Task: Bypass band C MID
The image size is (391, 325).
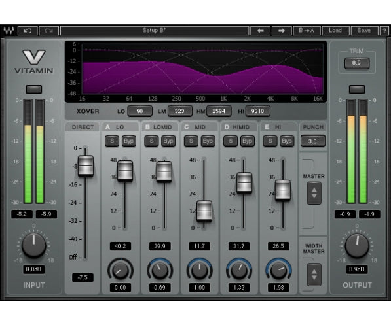Action: pyautogui.click(x=208, y=141)
